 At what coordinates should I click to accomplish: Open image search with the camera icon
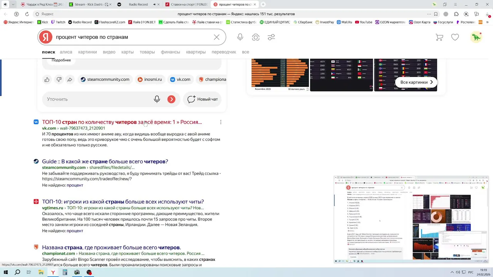coord(256,37)
